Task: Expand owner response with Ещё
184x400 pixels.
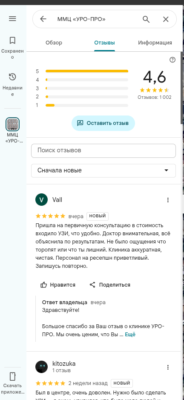Action: click(130, 335)
